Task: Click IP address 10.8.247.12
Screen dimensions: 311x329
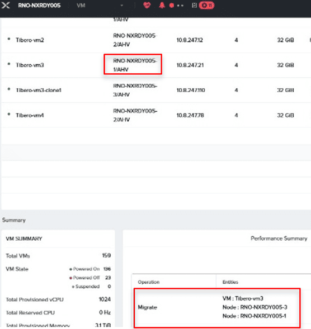Action: (190, 40)
